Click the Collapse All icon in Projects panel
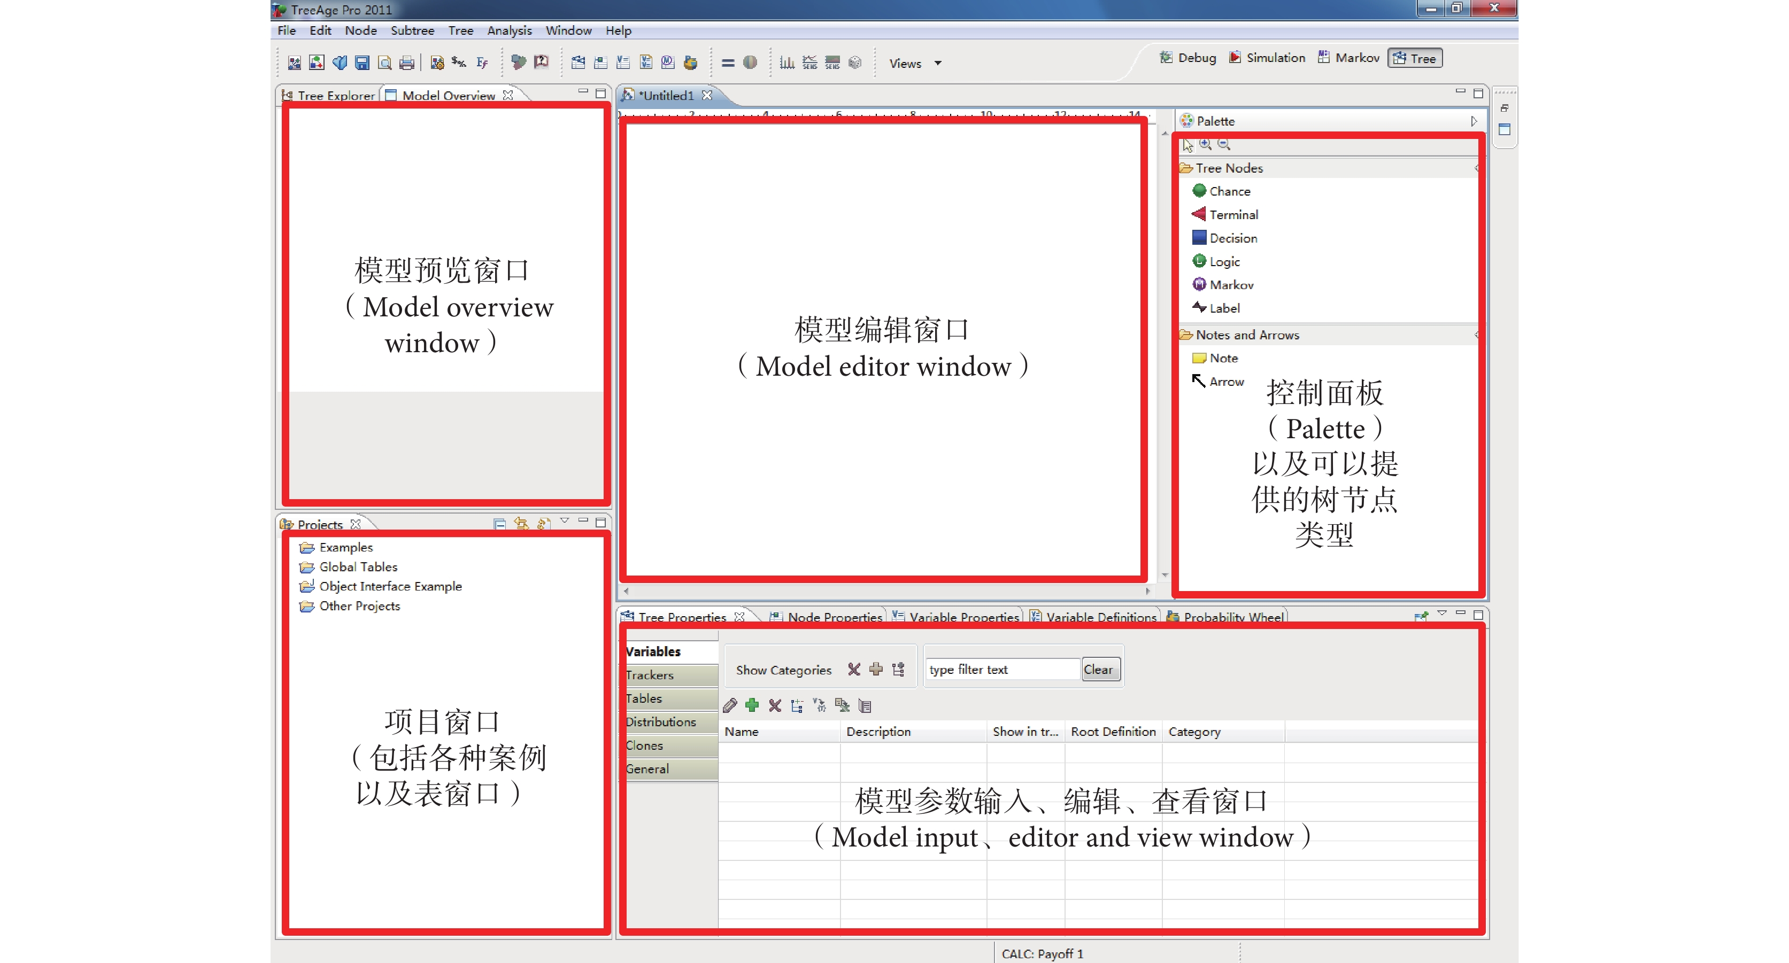 coord(499,524)
